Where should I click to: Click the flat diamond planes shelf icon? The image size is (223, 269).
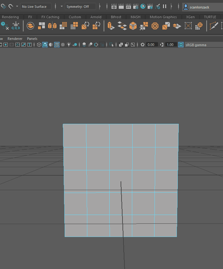point(177,26)
